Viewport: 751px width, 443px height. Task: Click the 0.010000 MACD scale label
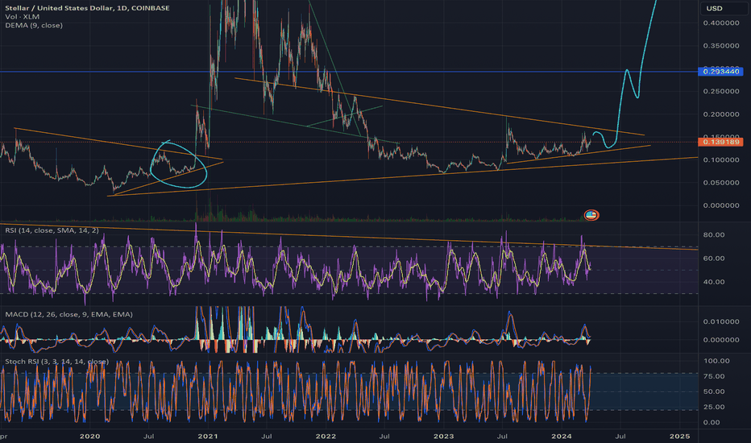point(721,321)
